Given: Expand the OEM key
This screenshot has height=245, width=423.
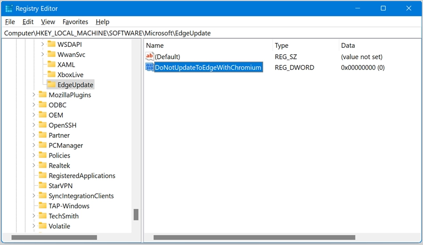Looking at the screenshot, I should pos(34,115).
